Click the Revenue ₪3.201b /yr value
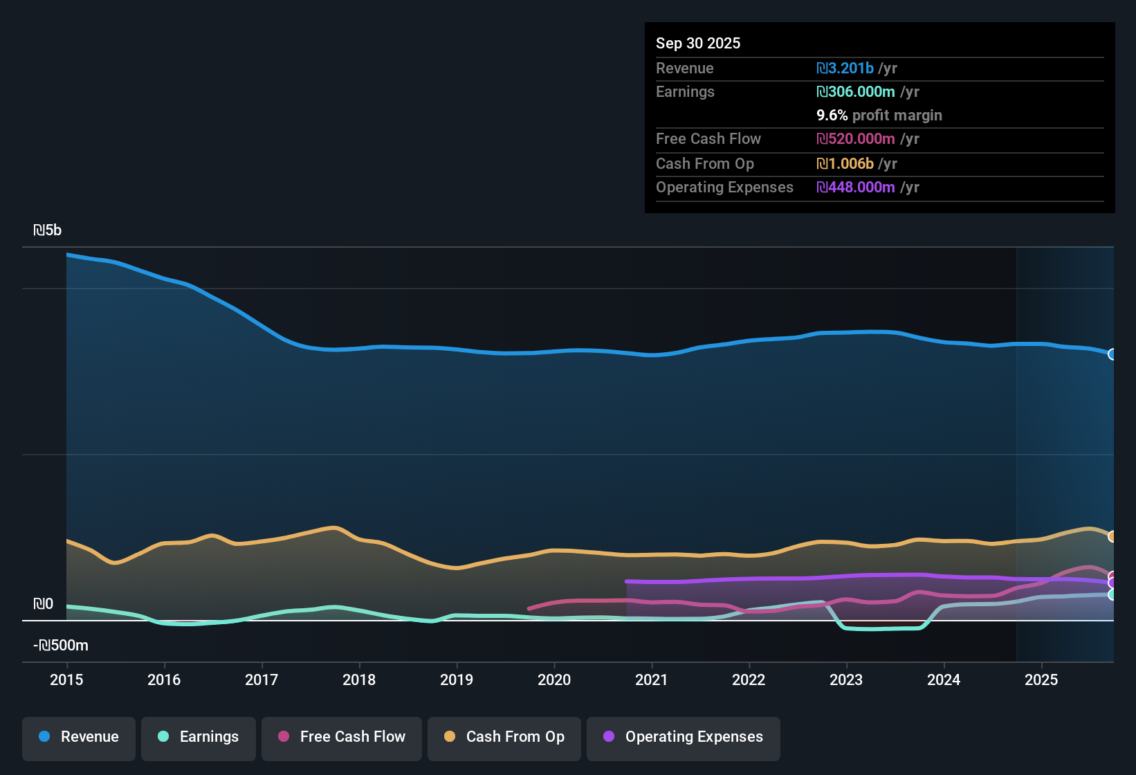The height and width of the screenshot is (775, 1136). click(845, 68)
